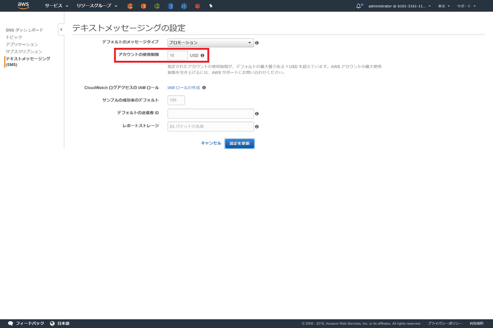Select テキストメッセージング (SMS) in sidebar
This screenshot has height=328, width=493.
click(28, 61)
